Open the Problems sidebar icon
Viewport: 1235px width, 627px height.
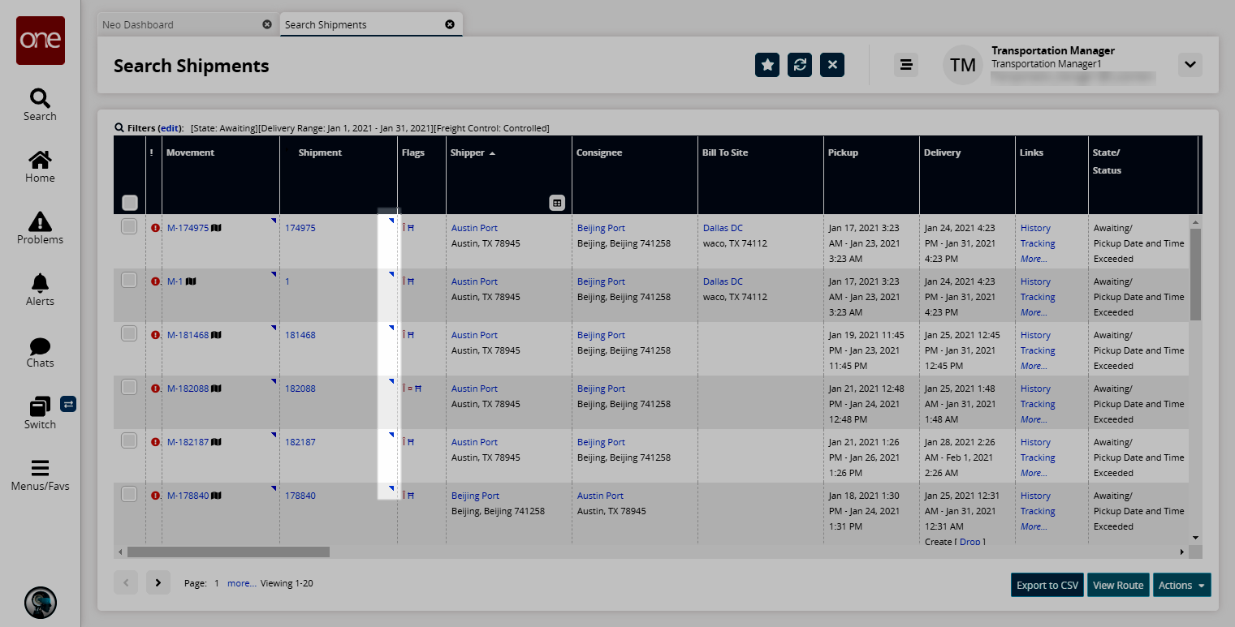coord(40,221)
